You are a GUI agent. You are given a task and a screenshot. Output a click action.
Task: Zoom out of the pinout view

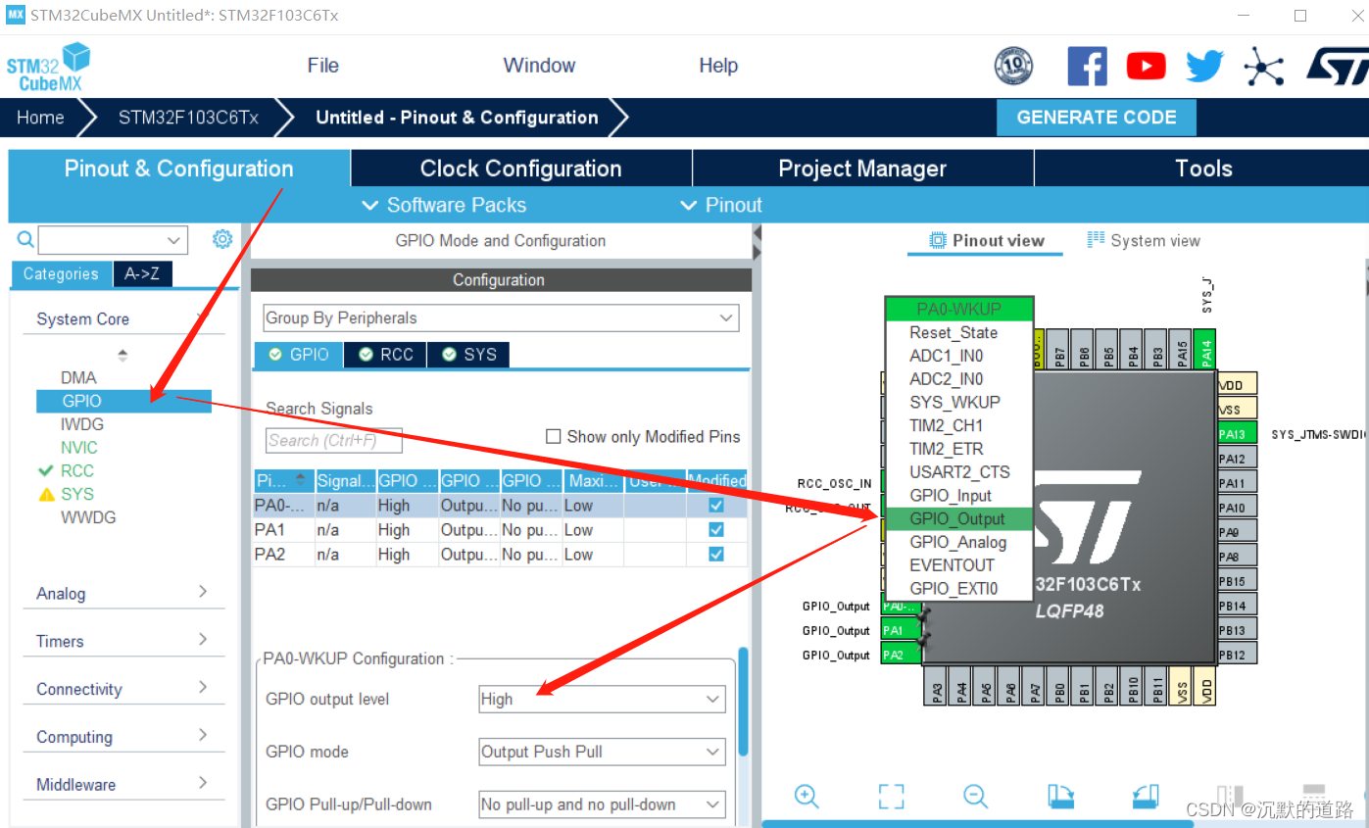975,796
